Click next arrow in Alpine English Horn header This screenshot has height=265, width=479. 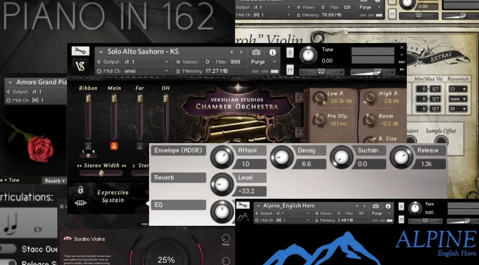tap(364, 206)
